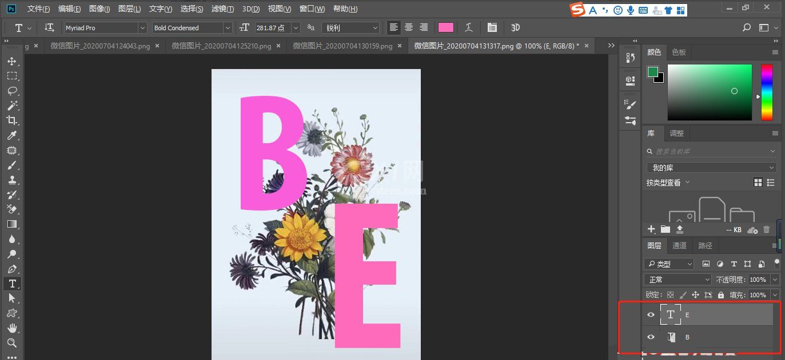The image size is (785, 360).
Task: Toggle smart object layer filter
Action: 762,264
